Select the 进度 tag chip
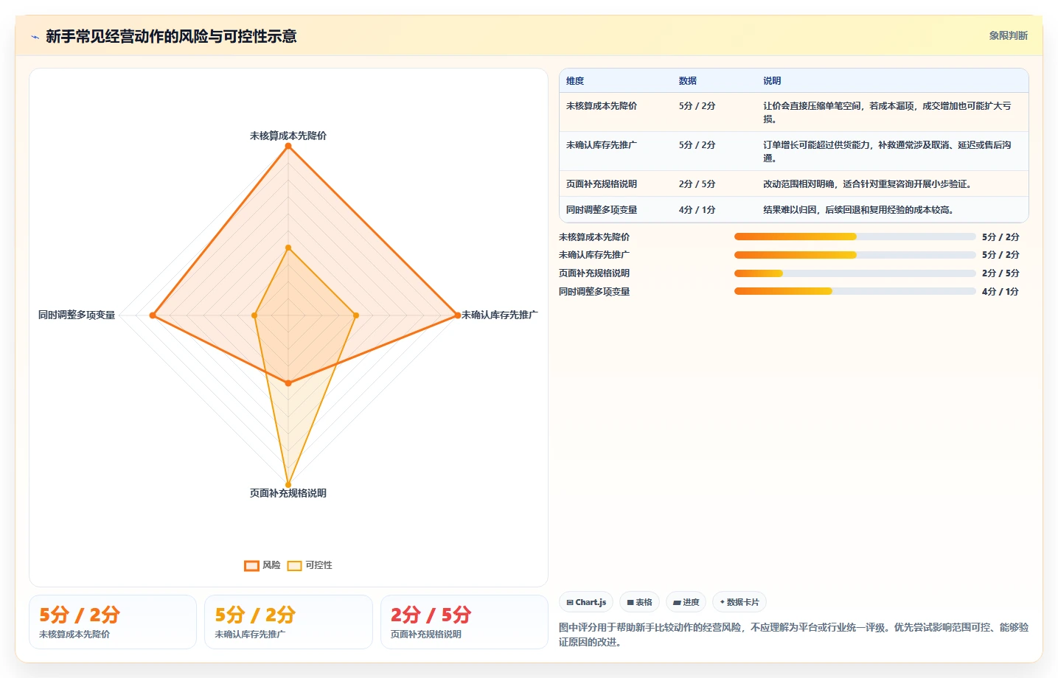Image resolution: width=1058 pixels, height=678 pixels. [x=686, y=602]
